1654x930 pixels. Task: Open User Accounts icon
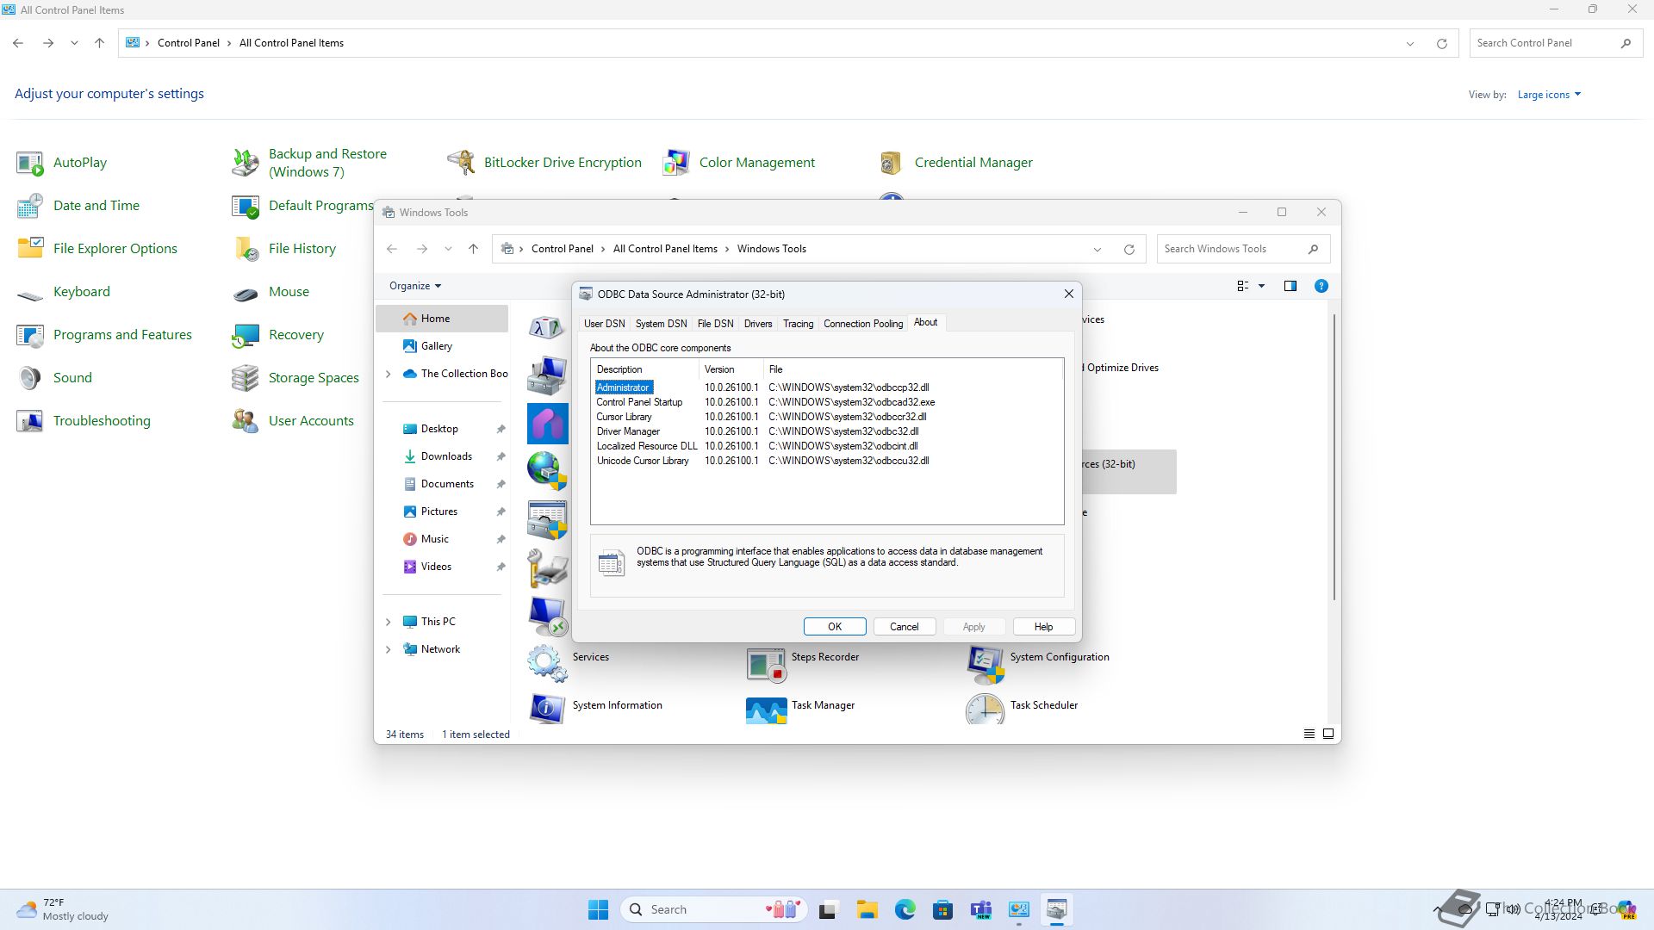click(x=246, y=421)
